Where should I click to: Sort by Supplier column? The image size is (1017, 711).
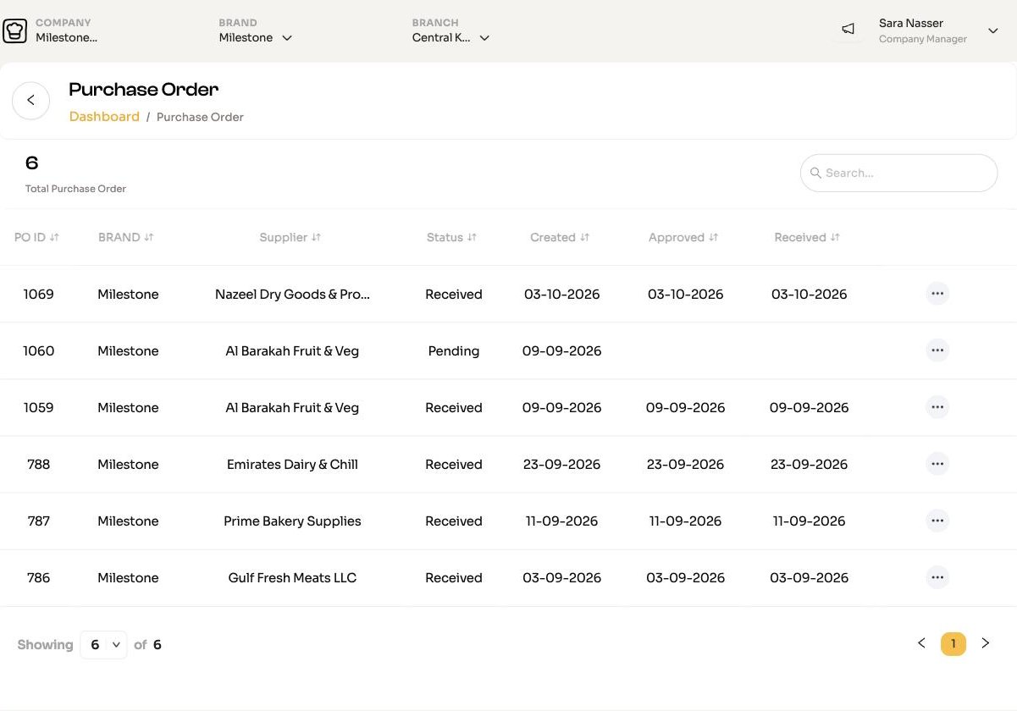316,238
